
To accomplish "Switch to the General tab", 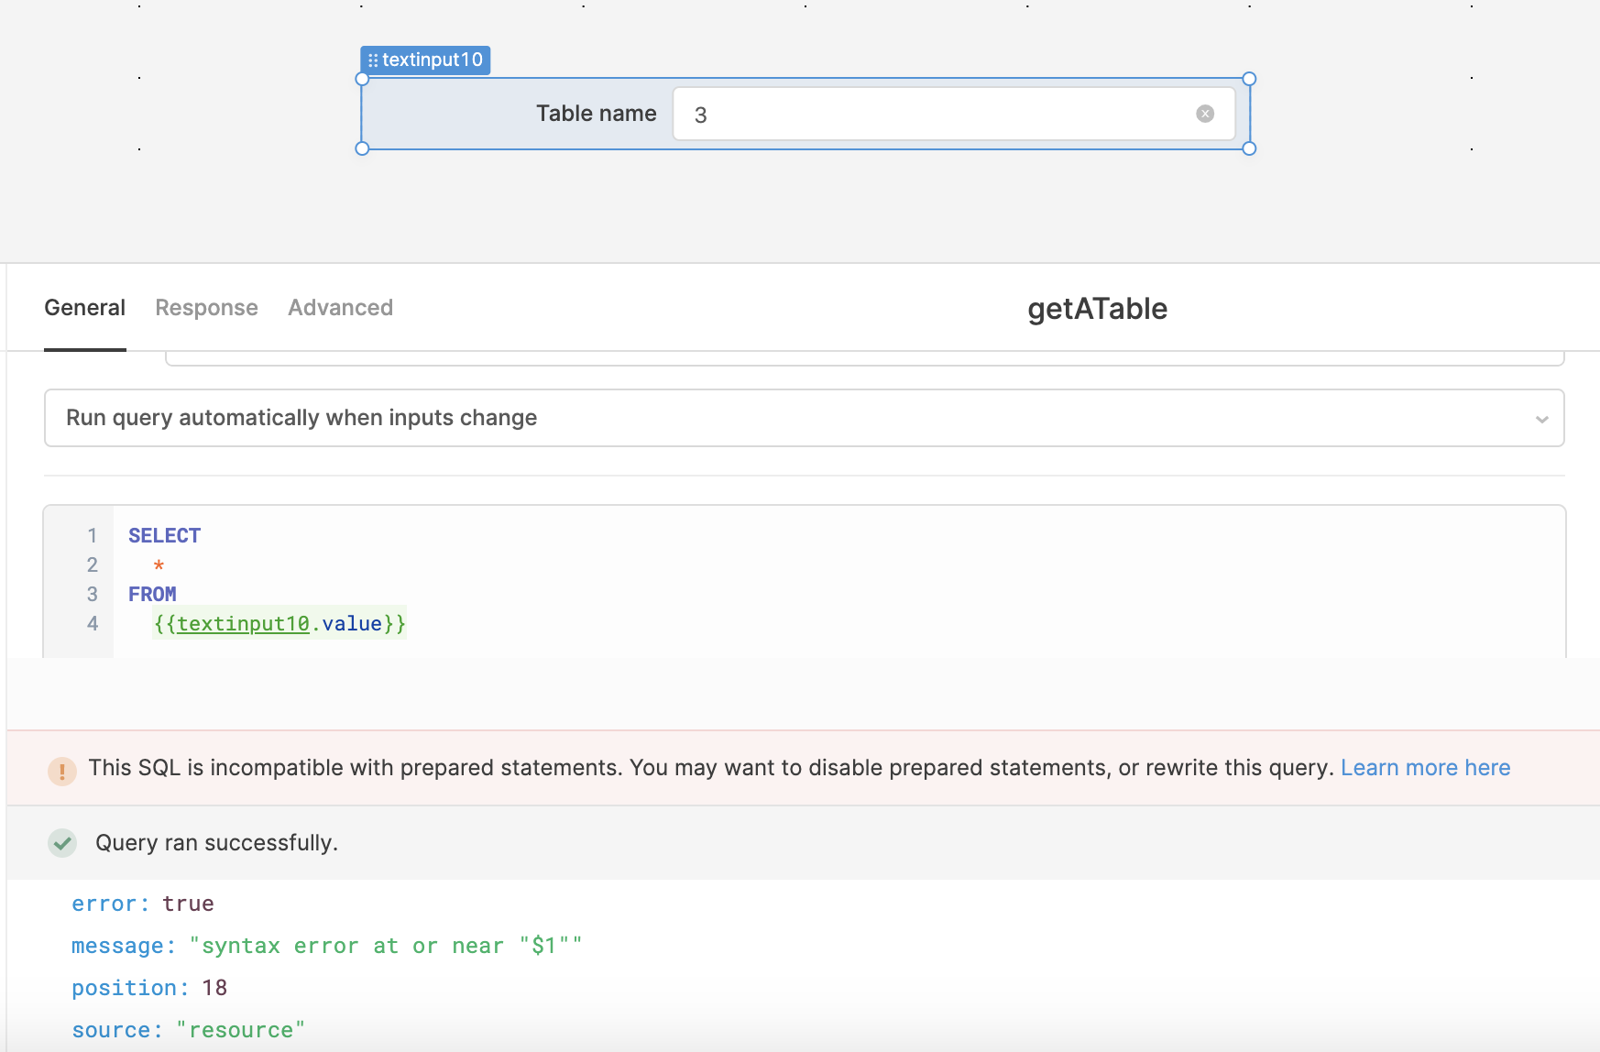I will click(84, 308).
